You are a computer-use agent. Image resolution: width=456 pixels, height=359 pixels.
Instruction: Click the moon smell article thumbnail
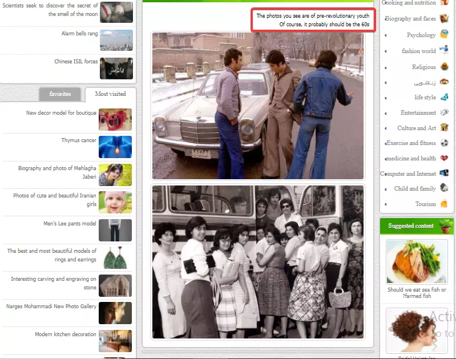point(116,12)
